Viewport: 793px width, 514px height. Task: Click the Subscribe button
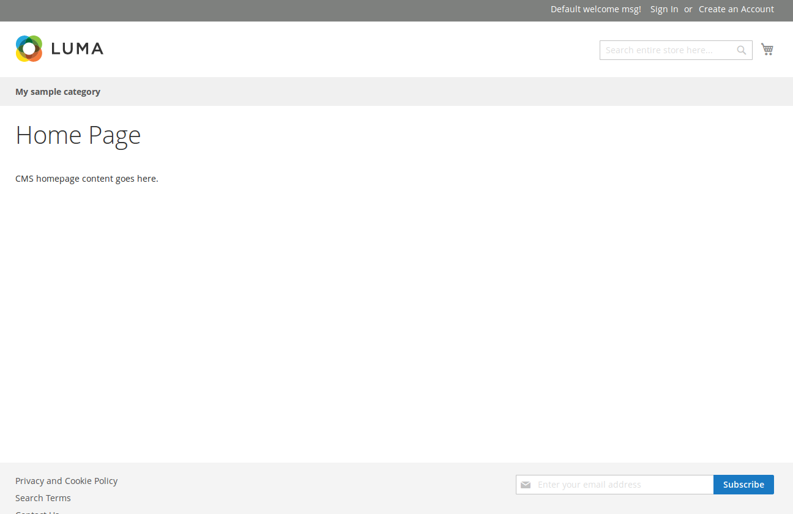(x=743, y=485)
